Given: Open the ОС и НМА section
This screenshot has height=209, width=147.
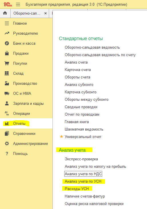Looking at the screenshot, I should [x=22, y=94].
